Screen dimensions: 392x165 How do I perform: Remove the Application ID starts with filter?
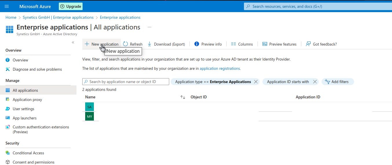point(315,82)
